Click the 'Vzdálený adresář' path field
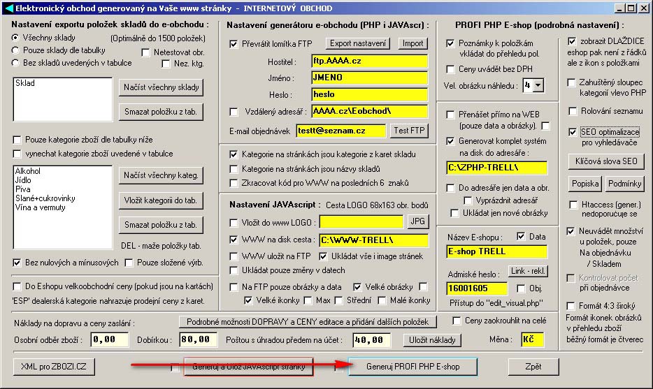This screenshot has height=389, width=653. click(x=370, y=111)
